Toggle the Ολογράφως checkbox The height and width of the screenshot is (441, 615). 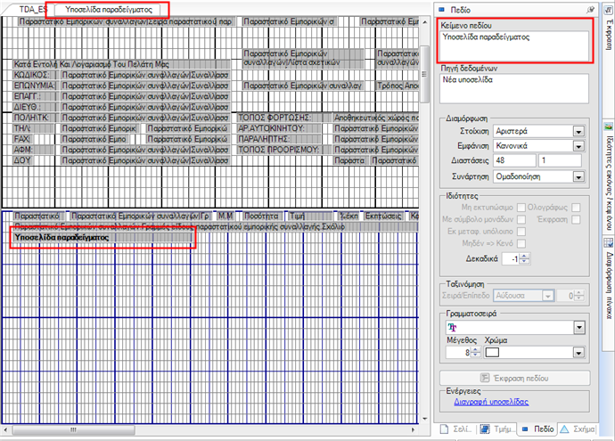[x=576, y=208]
